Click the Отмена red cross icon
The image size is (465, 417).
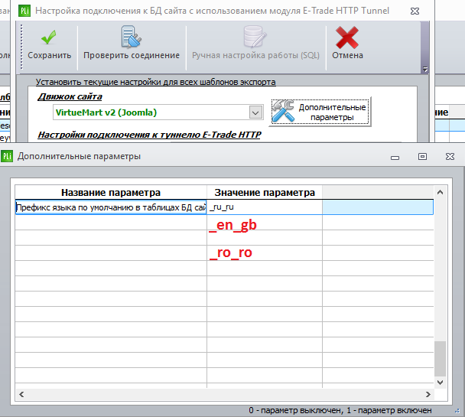coord(347,37)
